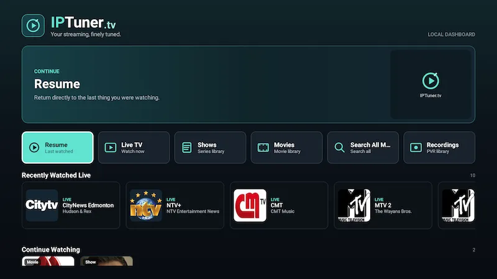Click the Shows list icon

[x=187, y=148]
